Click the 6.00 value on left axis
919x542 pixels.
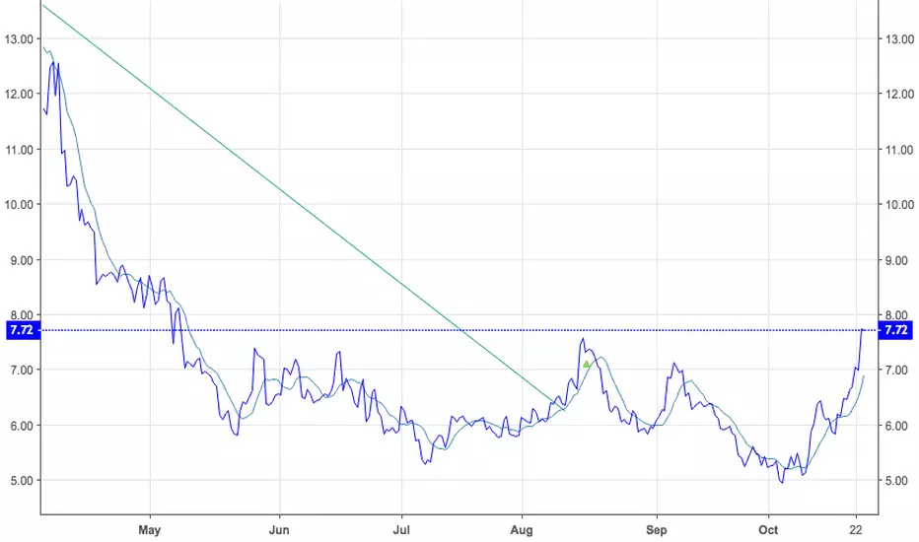[22, 426]
